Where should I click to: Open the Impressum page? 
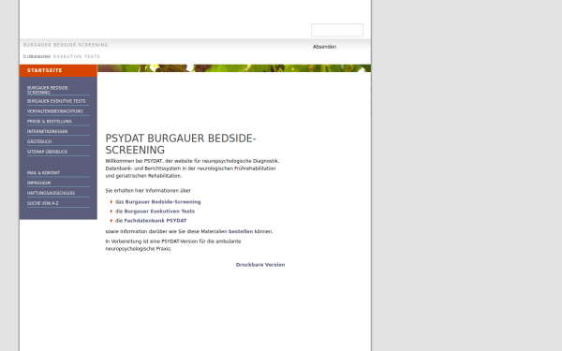[58, 183]
